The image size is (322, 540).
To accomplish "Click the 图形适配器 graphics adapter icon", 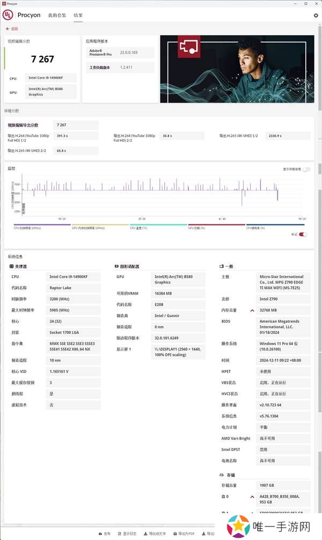I will (117, 267).
